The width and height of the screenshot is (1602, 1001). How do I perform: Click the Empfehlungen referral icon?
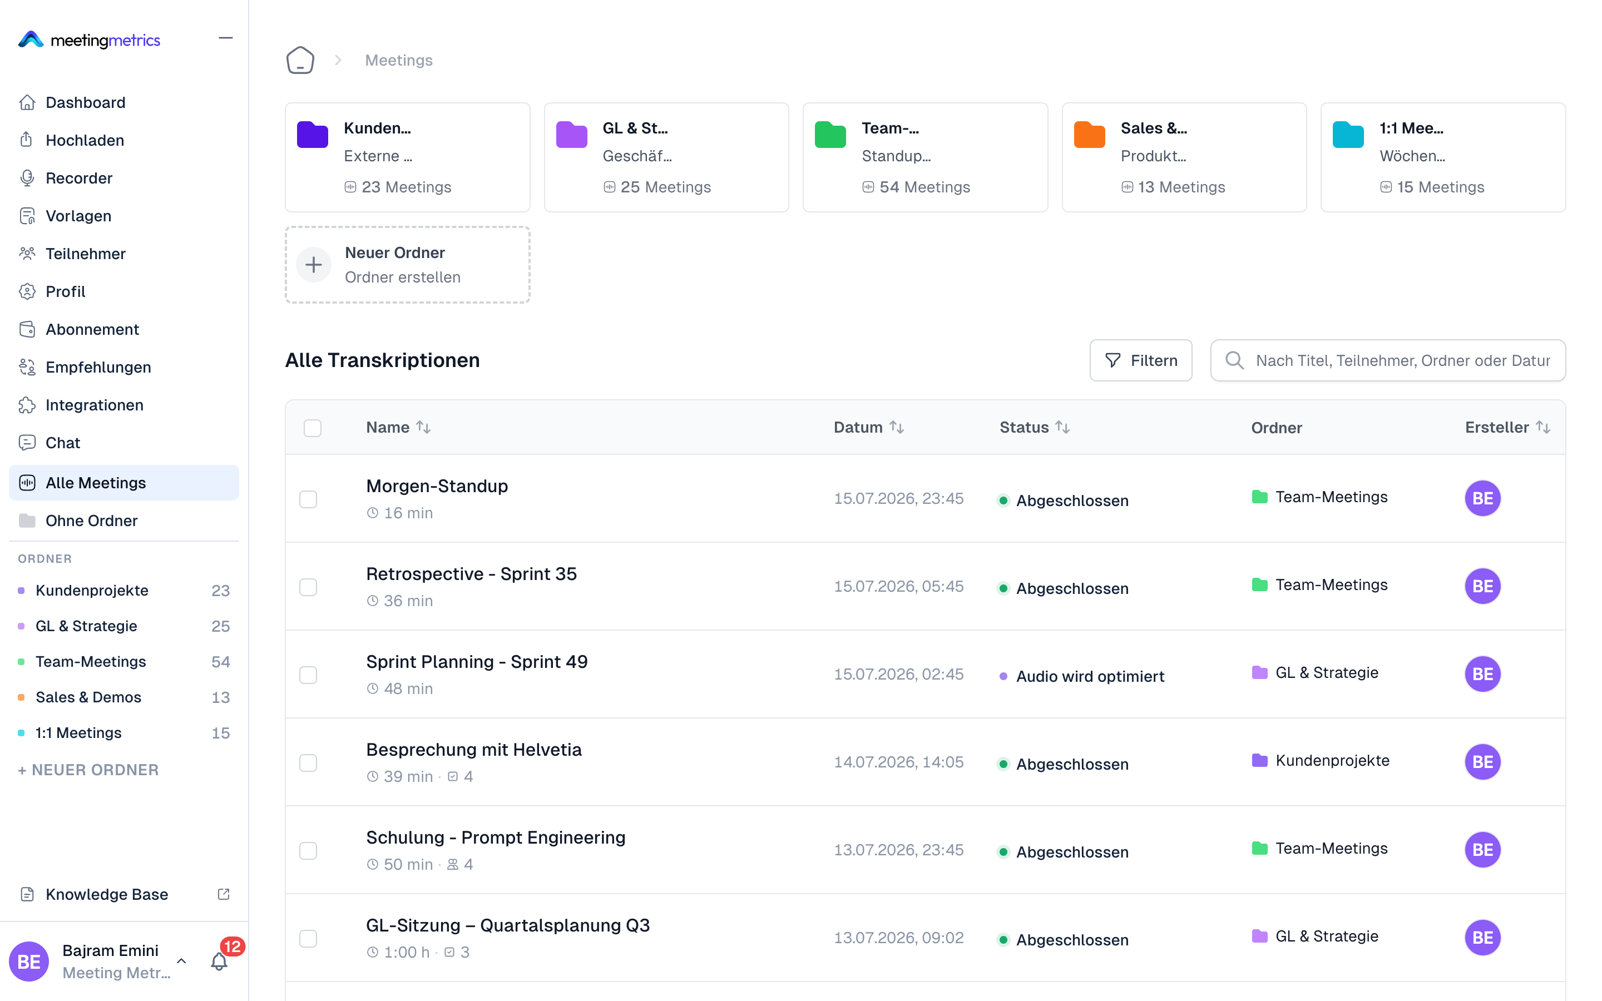coord(27,367)
